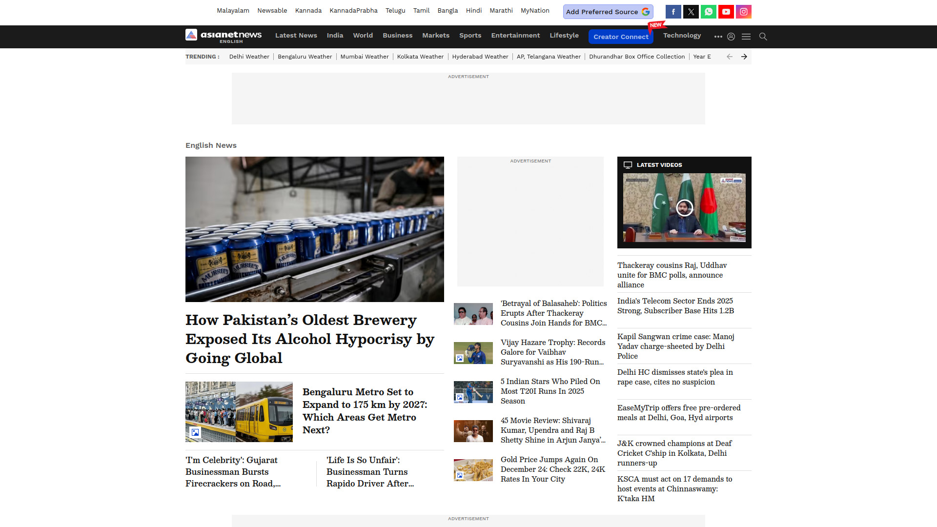
Task: Open the WhatsApp channel icon
Action: (708, 11)
